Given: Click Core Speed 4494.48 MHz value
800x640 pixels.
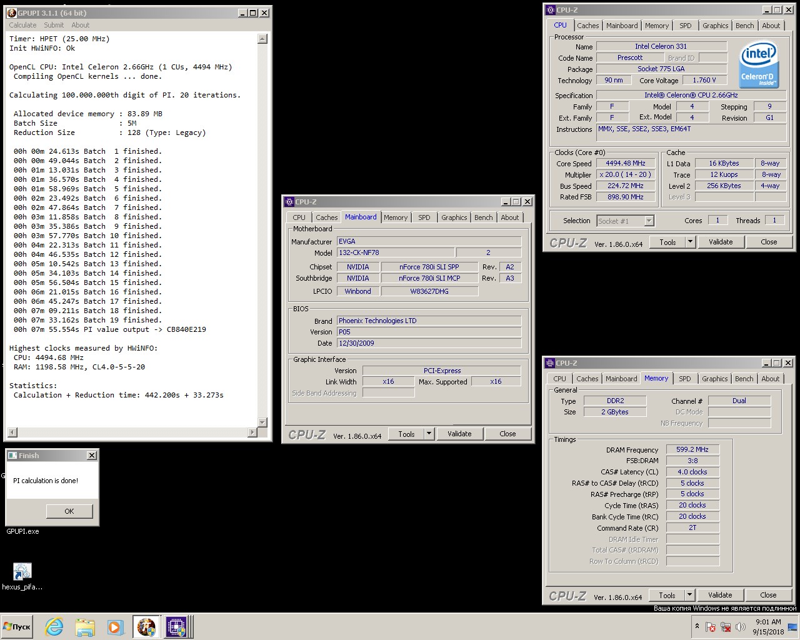Looking at the screenshot, I should [x=626, y=163].
